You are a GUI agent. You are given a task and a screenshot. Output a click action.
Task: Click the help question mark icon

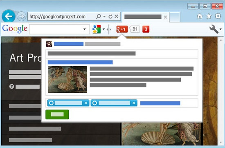pyautogui.click(x=12, y=87)
